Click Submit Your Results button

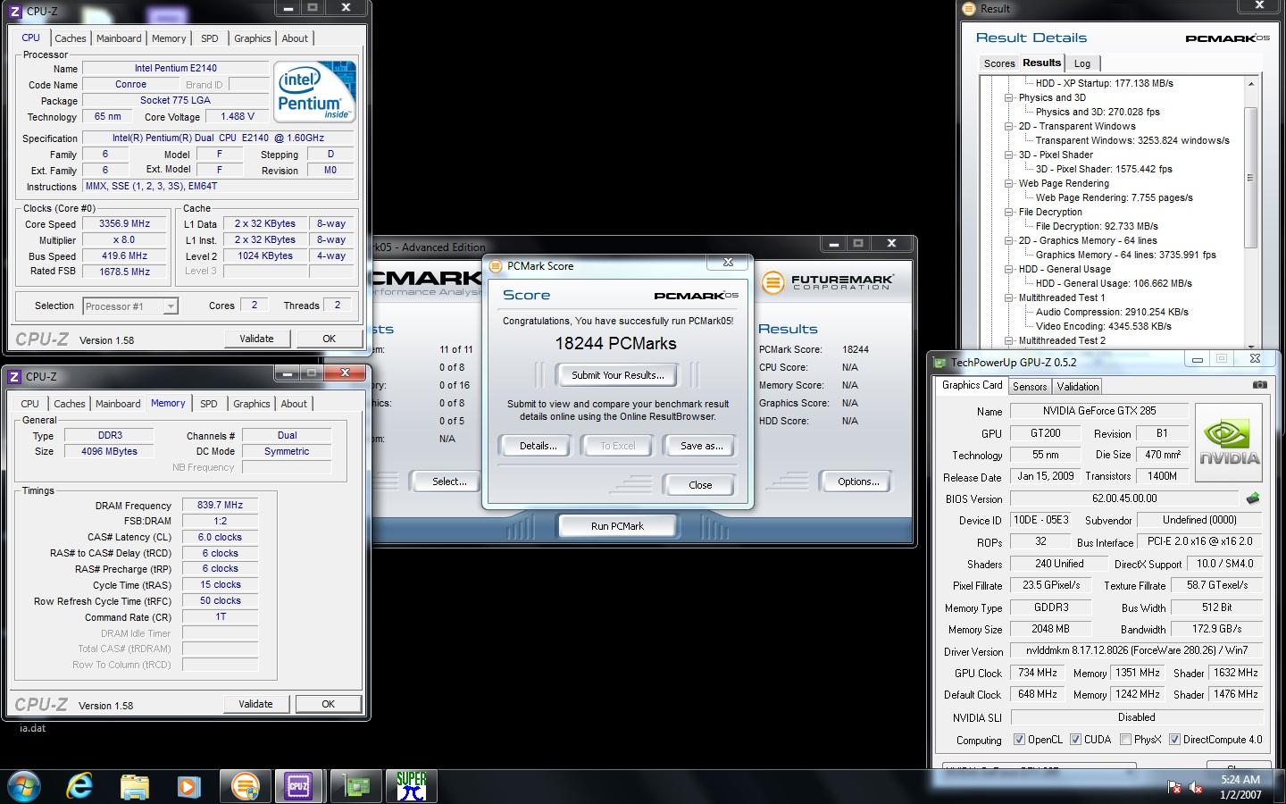tap(617, 375)
